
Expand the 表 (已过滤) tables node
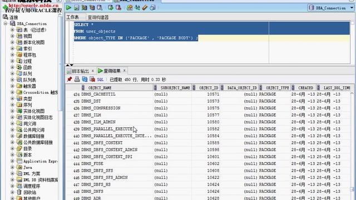[x=12, y=29]
